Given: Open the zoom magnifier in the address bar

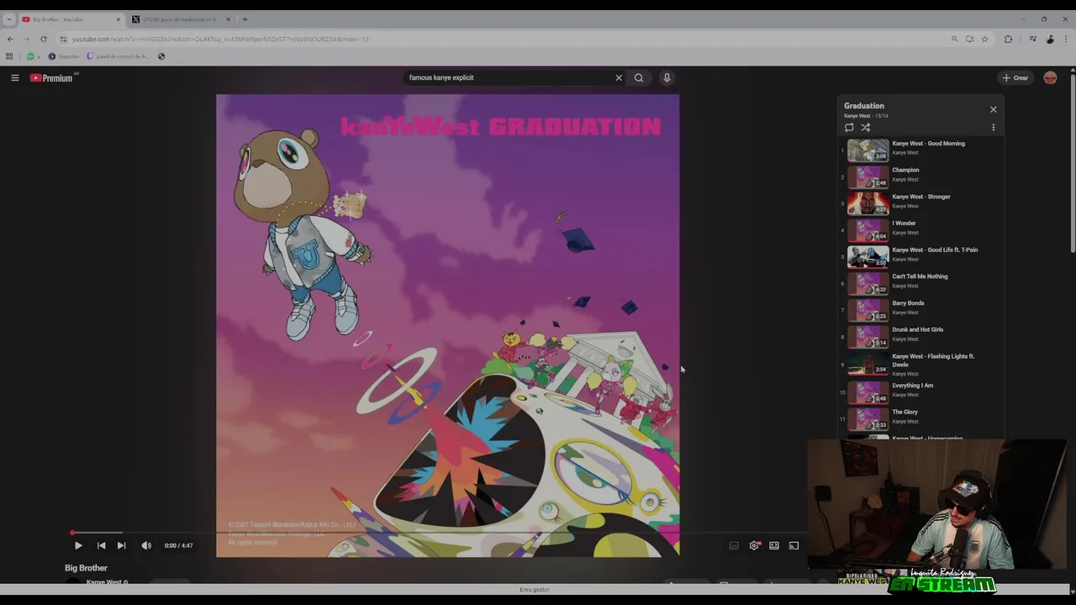Looking at the screenshot, I should 954,39.
